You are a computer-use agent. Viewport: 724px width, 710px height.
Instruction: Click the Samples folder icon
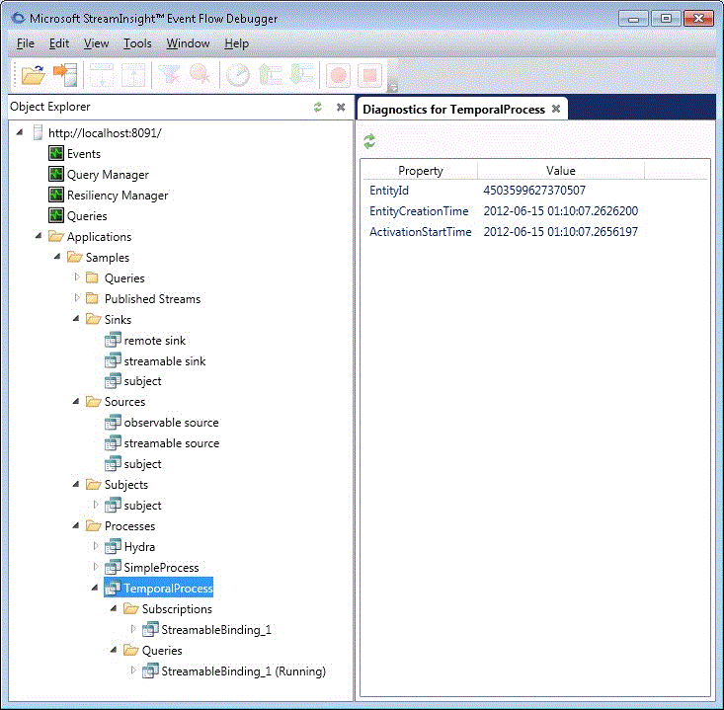coord(74,257)
